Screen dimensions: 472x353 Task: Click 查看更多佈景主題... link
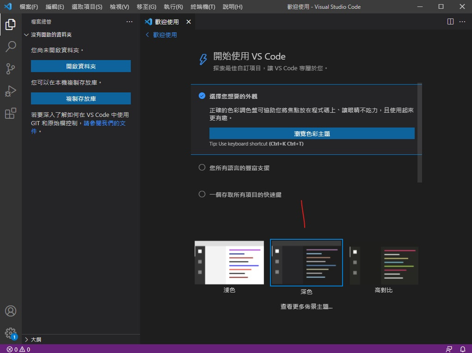306,306
